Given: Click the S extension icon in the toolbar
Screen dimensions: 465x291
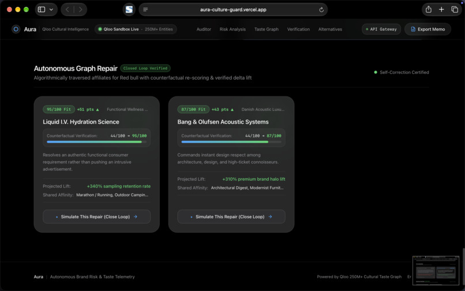Looking at the screenshot, I should [x=129, y=9].
